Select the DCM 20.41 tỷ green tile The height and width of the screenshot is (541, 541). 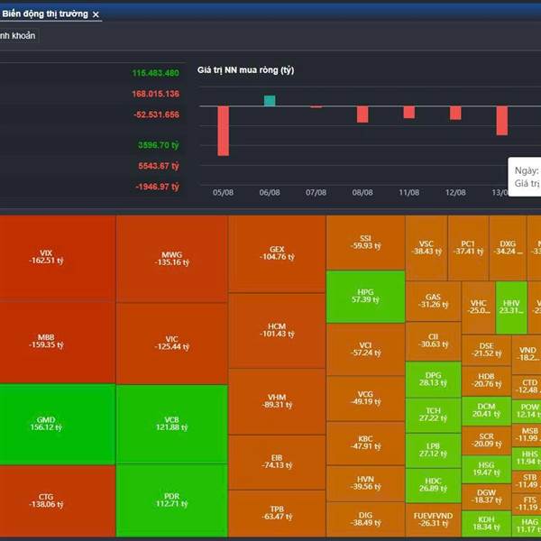pyautogui.click(x=486, y=411)
